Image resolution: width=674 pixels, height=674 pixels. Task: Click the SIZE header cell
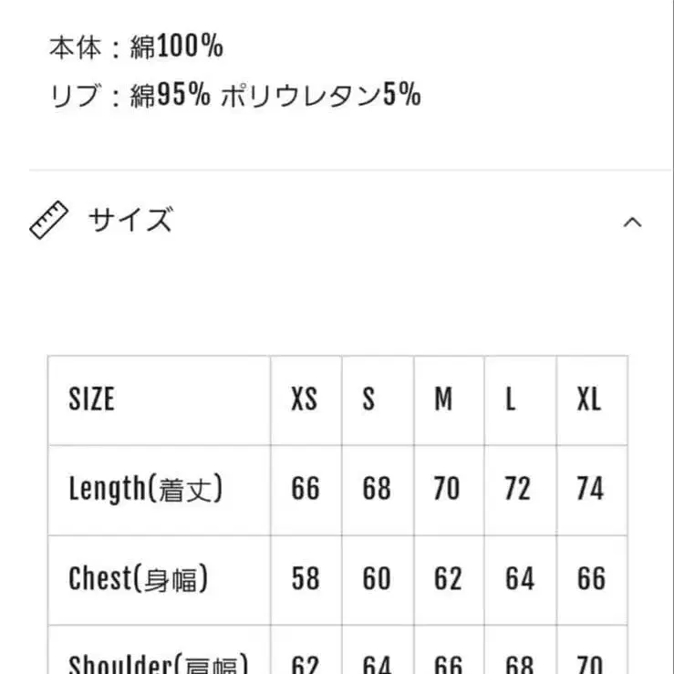point(91,399)
